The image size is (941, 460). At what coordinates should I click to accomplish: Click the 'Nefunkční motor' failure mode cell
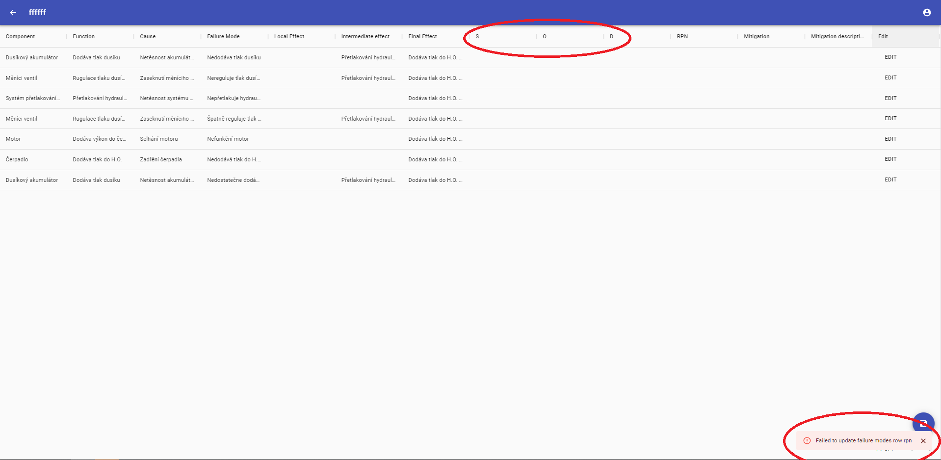[x=227, y=139]
